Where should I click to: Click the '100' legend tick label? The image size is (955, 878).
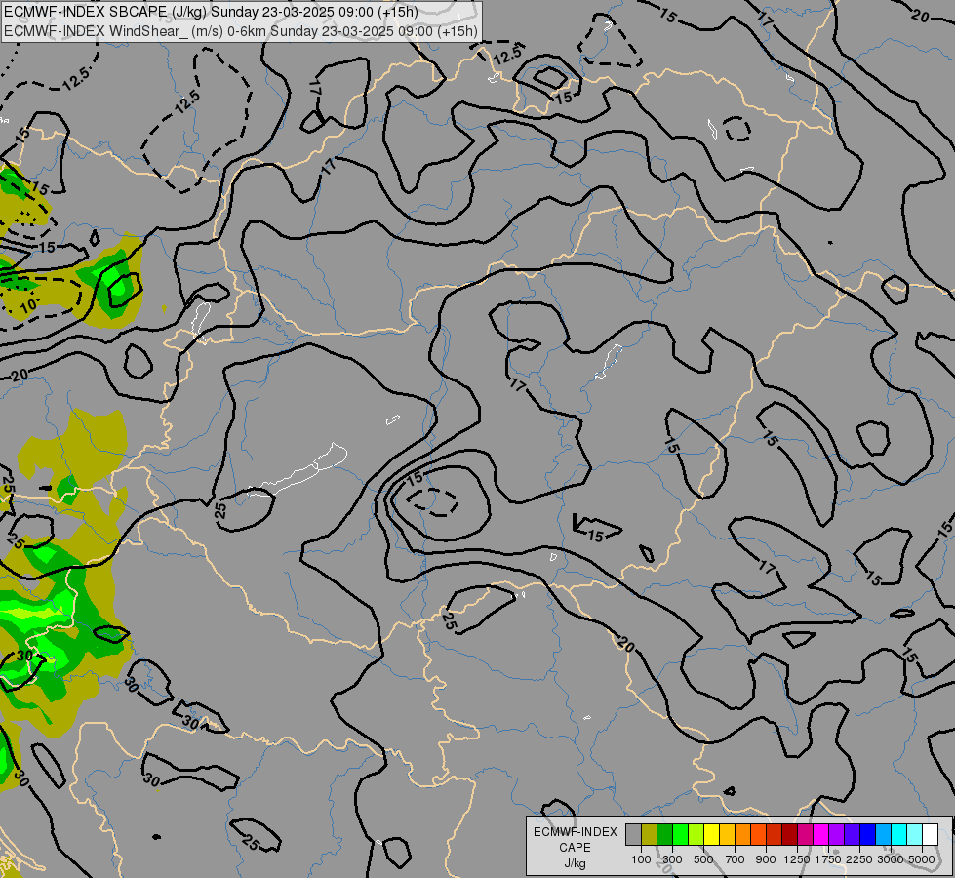click(641, 859)
